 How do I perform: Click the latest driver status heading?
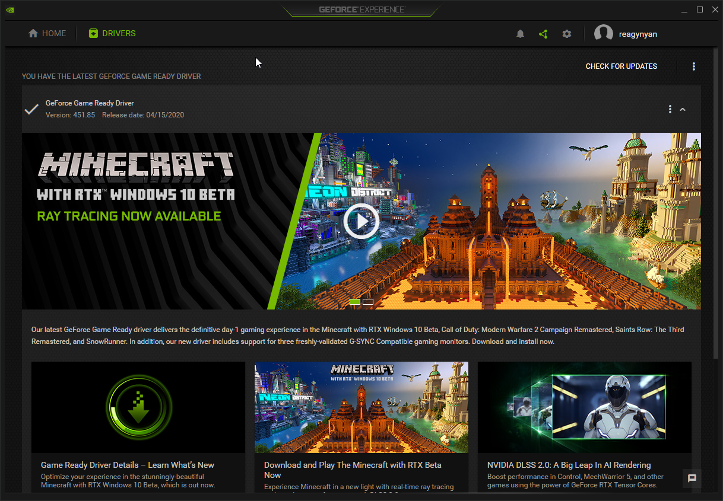tap(112, 76)
